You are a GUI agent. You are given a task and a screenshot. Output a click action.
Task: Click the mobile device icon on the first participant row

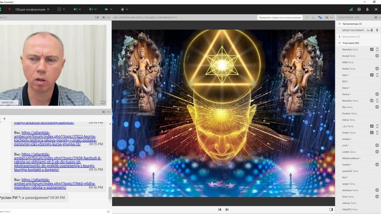(377, 49)
